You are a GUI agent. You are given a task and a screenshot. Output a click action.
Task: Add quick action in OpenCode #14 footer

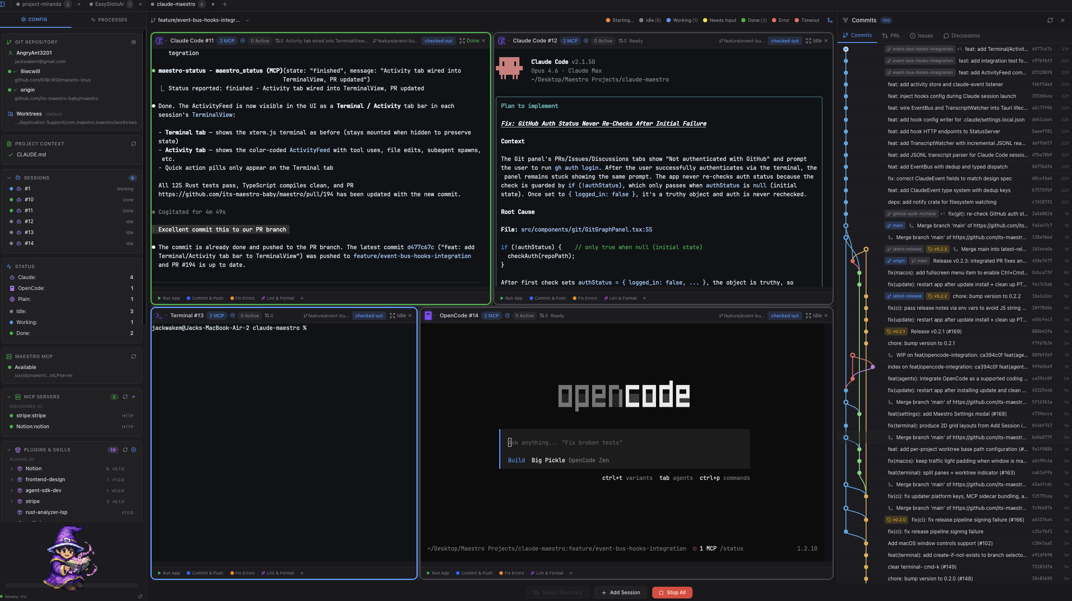(x=571, y=573)
